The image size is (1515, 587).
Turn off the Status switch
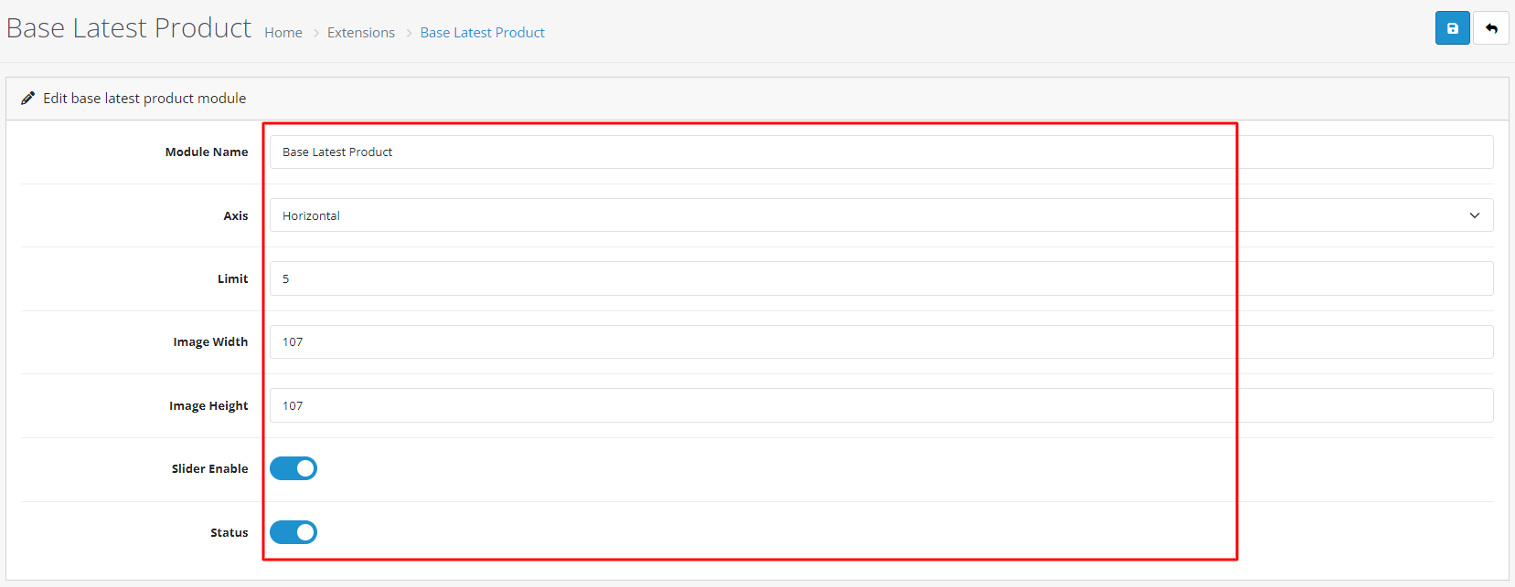[x=293, y=532]
